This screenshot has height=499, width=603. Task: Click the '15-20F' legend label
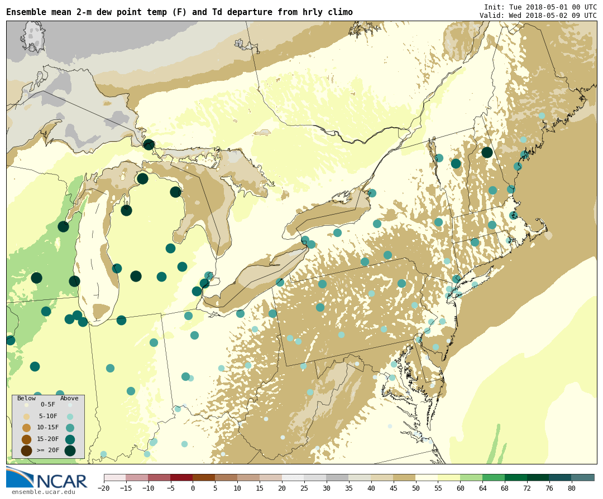48,439
